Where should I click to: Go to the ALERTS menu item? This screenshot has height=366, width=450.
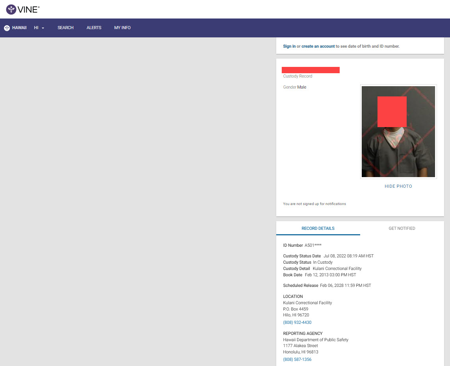click(94, 28)
